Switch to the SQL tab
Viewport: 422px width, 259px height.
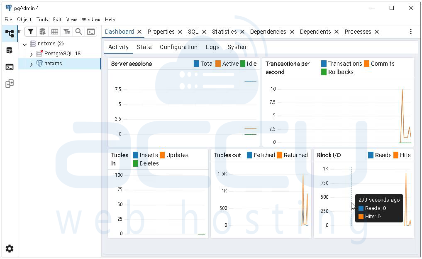point(193,32)
